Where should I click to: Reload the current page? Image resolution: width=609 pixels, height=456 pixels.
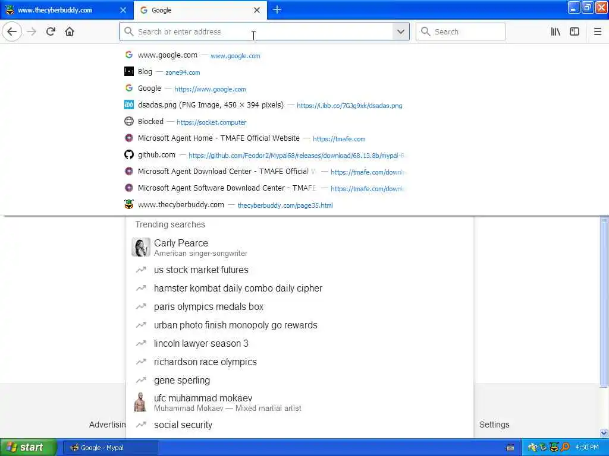(x=51, y=31)
